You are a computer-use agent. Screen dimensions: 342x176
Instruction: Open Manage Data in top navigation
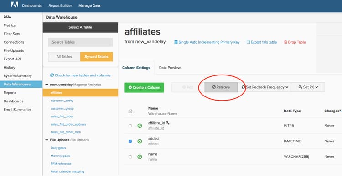point(89,5)
